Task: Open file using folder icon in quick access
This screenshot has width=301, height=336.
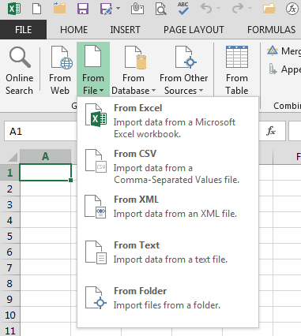Action: (60, 9)
